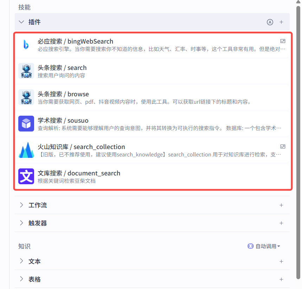
Task: Click the circled A auto-add icon for 插件
Action: 270,22
